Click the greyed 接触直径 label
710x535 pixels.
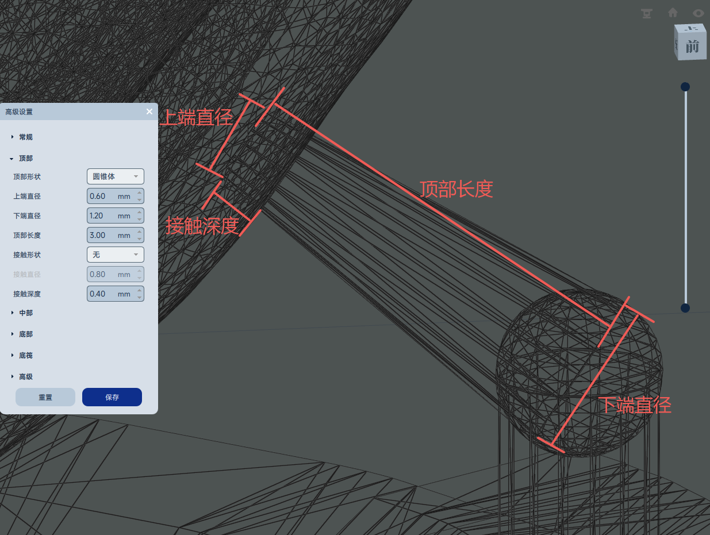click(27, 274)
